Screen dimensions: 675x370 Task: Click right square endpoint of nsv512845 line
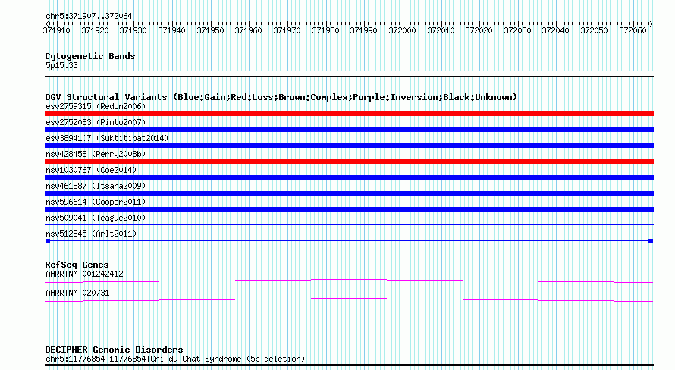pos(651,241)
